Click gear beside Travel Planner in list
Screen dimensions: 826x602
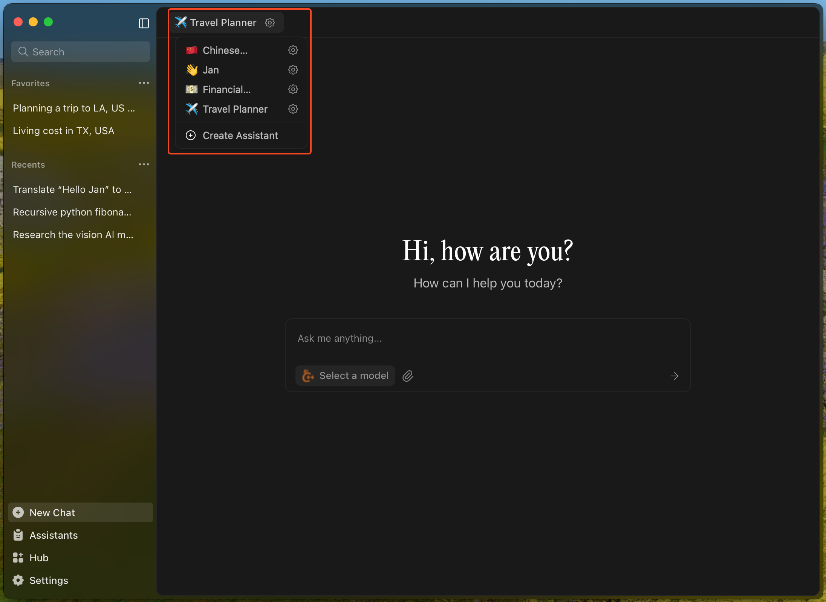[293, 109]
